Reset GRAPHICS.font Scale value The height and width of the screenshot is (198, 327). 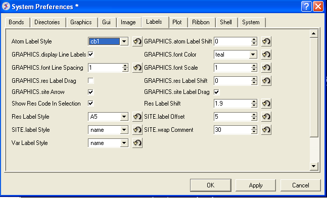[x=266, y=68]
